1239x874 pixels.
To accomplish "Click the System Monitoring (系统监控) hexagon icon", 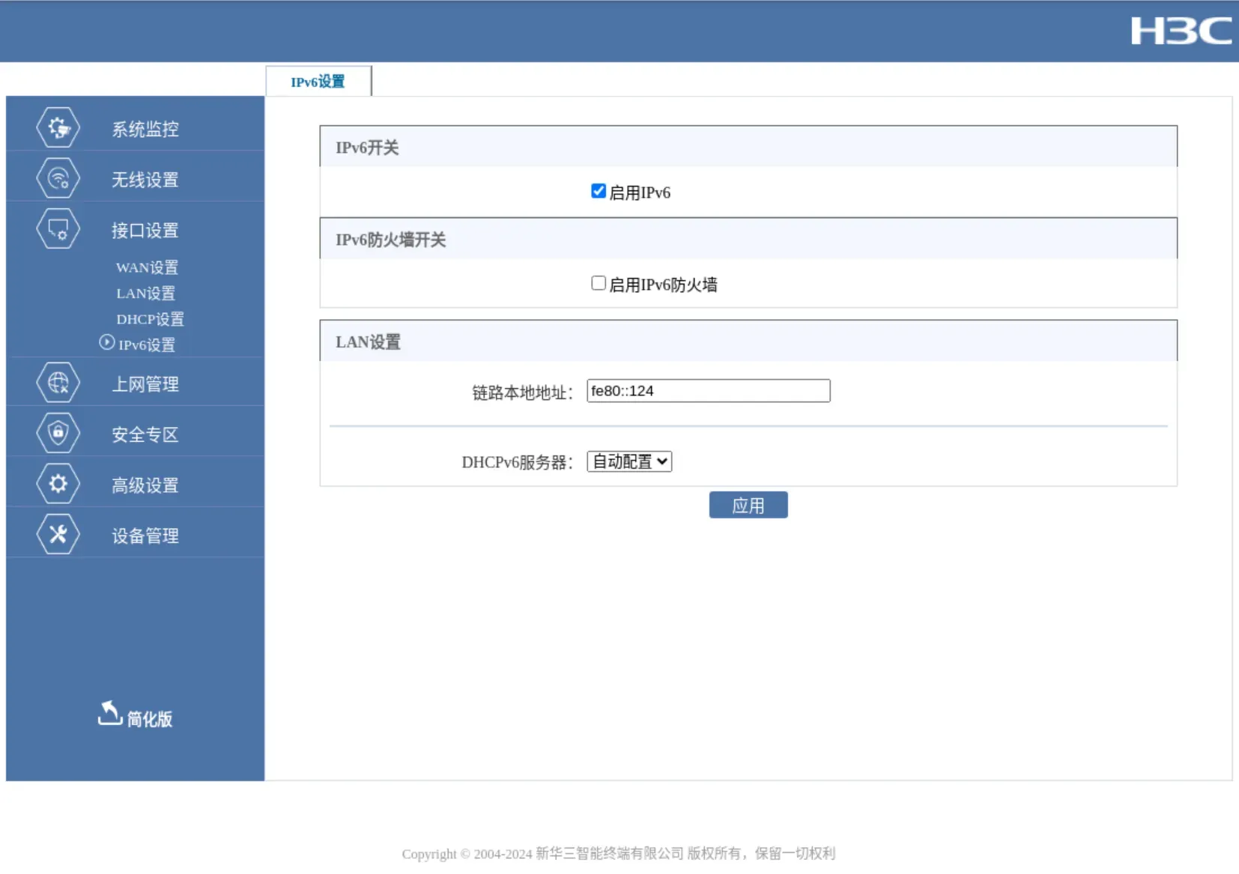I will pos(58,128).
